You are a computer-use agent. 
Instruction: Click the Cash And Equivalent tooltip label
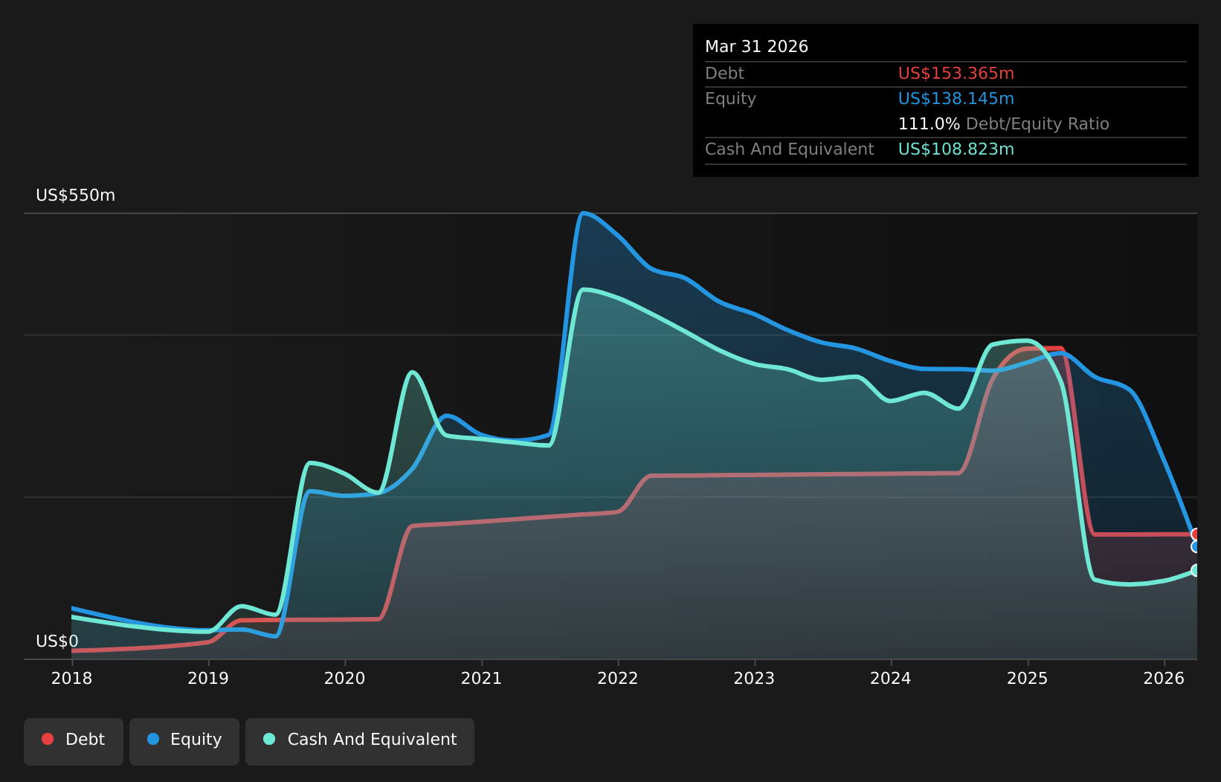pyautogui.click(x=790, y=149)
